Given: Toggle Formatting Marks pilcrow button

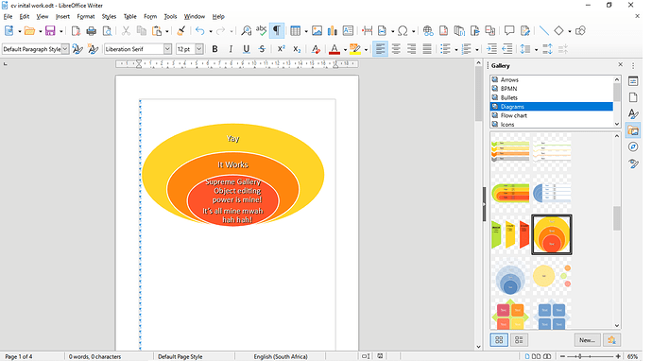Looking at the screenshot, I should pyautogui.click(x=277, y=31).
